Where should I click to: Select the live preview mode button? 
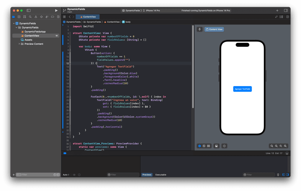[199, 146]
